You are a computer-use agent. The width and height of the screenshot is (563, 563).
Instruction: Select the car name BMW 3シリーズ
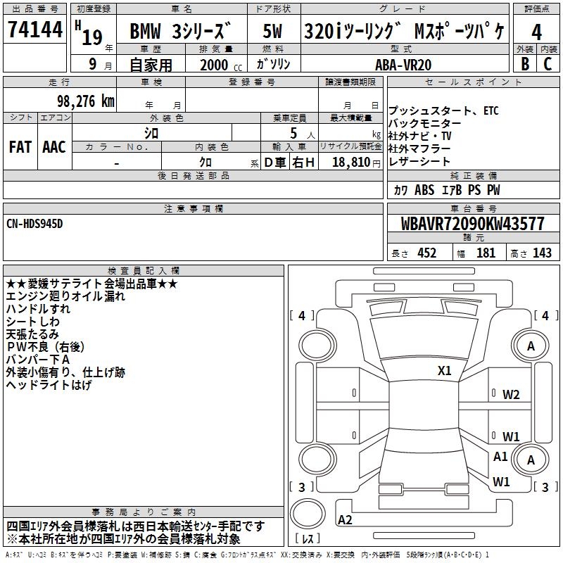point(179,31)
